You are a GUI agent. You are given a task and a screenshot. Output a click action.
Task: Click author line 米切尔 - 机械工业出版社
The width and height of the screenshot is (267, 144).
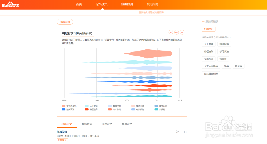68,136
